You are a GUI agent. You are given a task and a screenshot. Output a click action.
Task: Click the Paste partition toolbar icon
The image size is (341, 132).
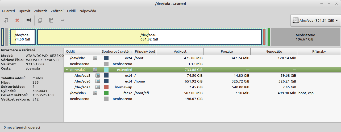coord(51,20)
